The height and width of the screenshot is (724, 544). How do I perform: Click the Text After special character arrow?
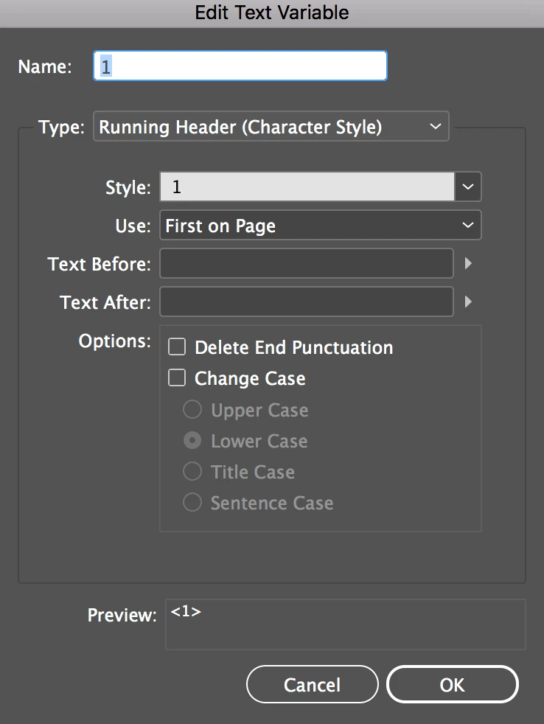pos(467,302)
